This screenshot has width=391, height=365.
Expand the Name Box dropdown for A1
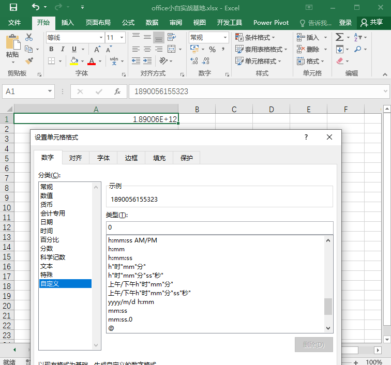pos(50,91)
